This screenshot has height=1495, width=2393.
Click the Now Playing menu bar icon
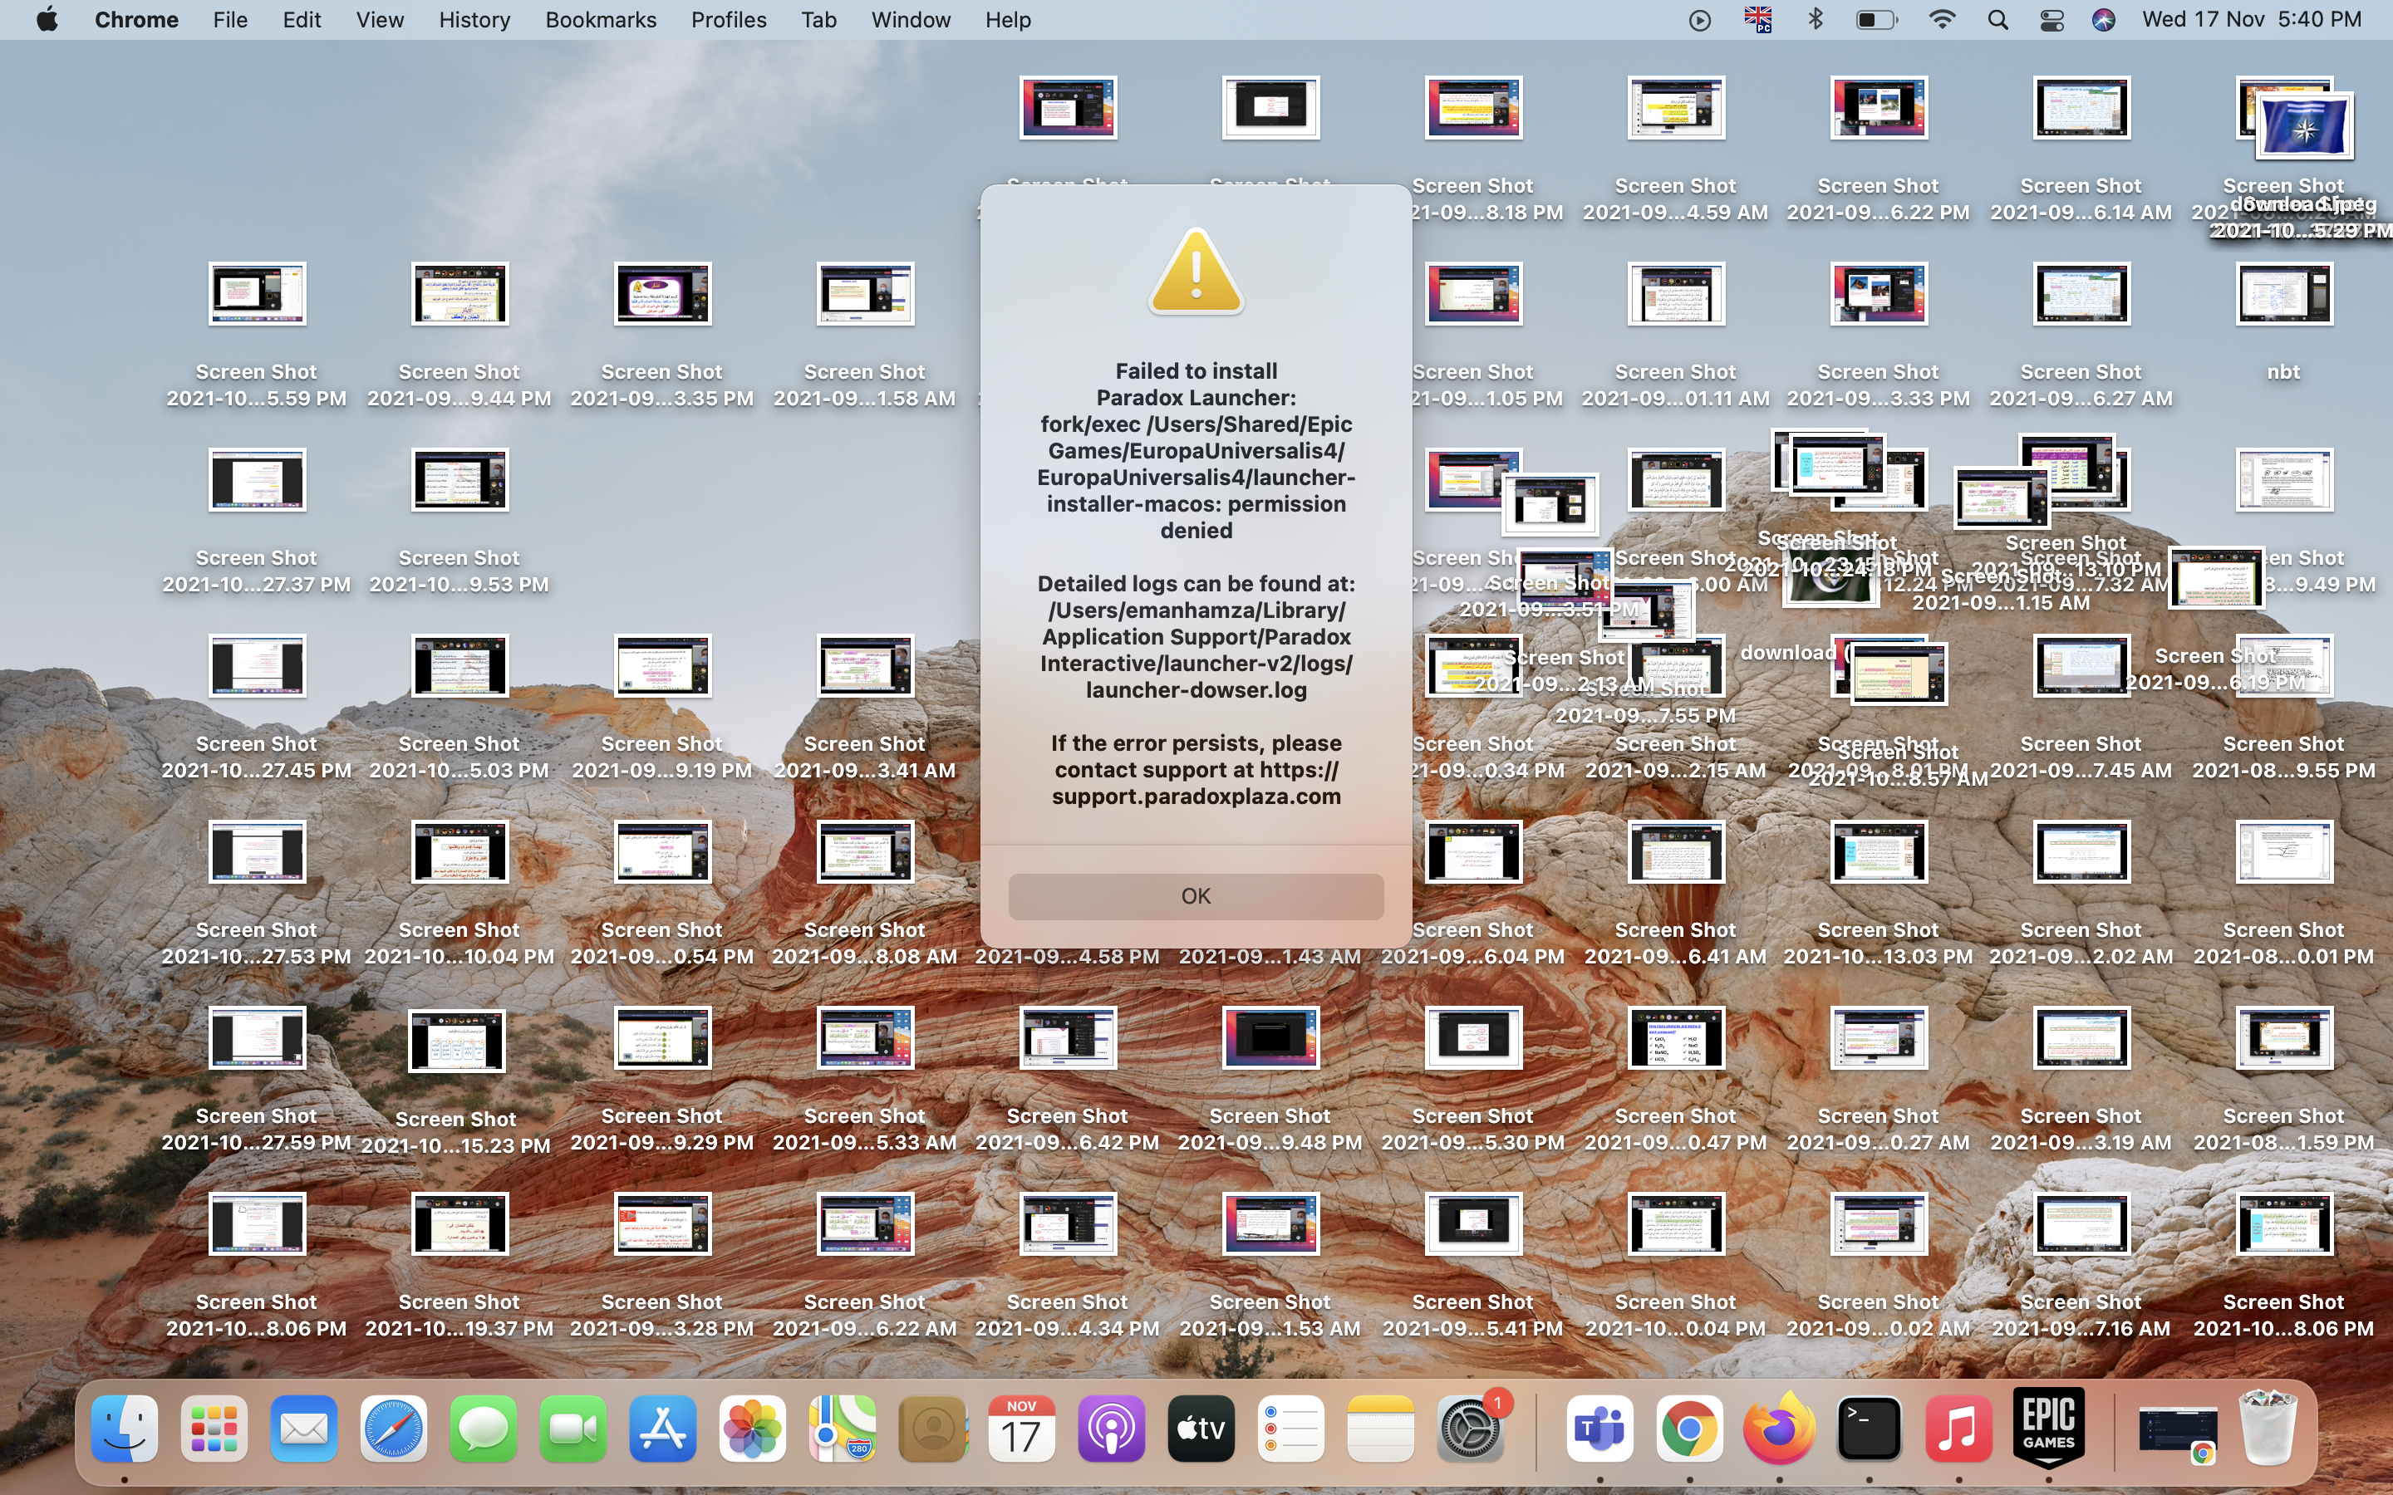(x=1700, y=20)
